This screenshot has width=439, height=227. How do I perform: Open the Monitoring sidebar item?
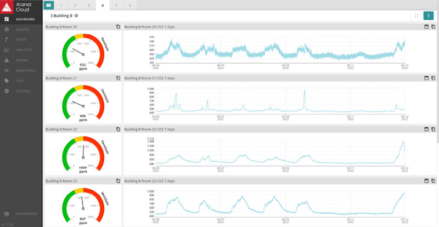point(21,71)
